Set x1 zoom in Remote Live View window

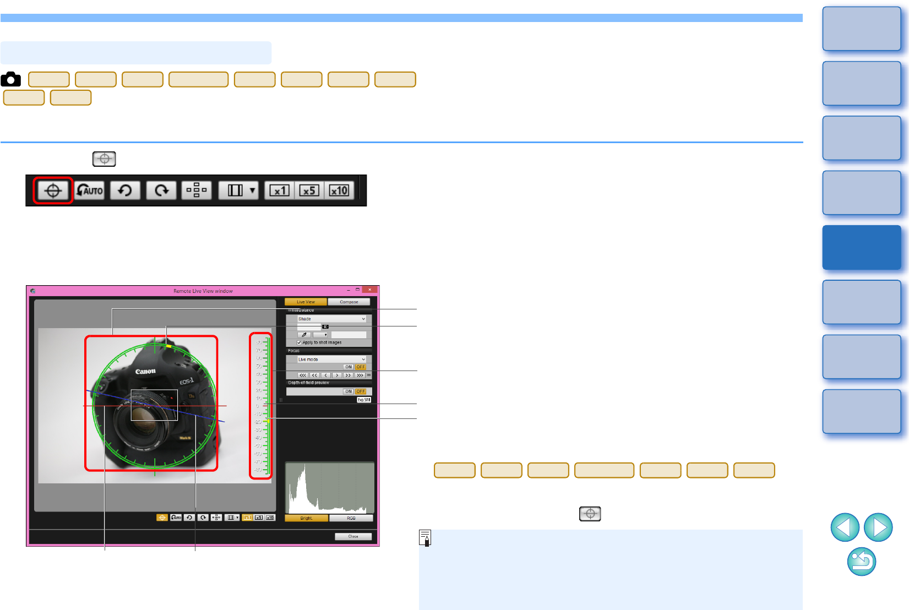click(247, 518)
